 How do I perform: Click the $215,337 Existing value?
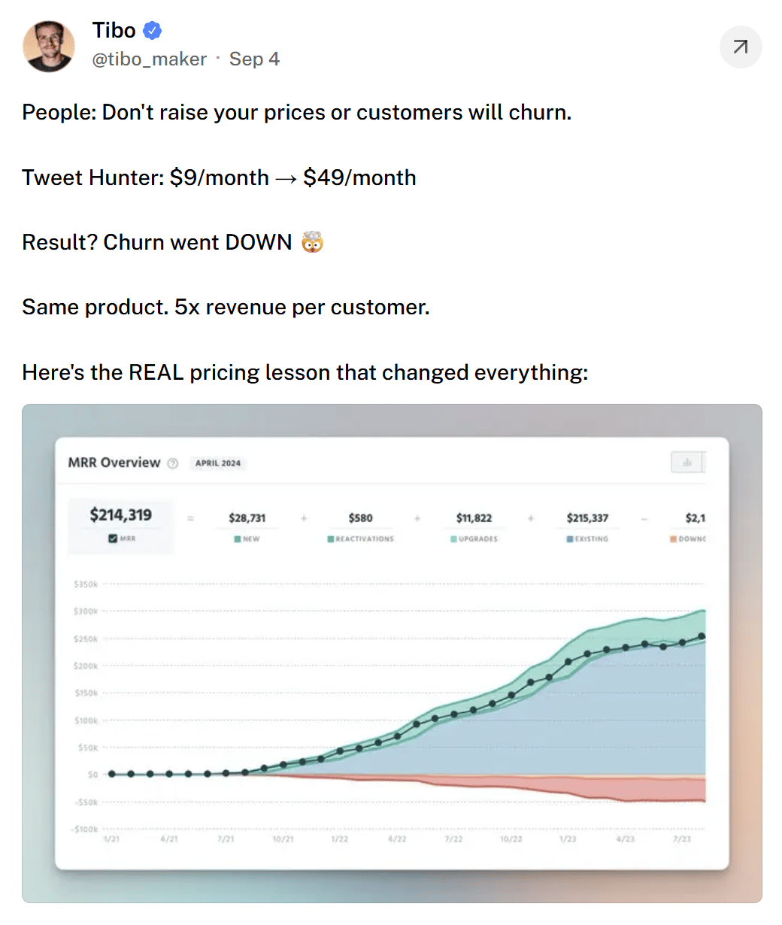[x=588, y=518]
